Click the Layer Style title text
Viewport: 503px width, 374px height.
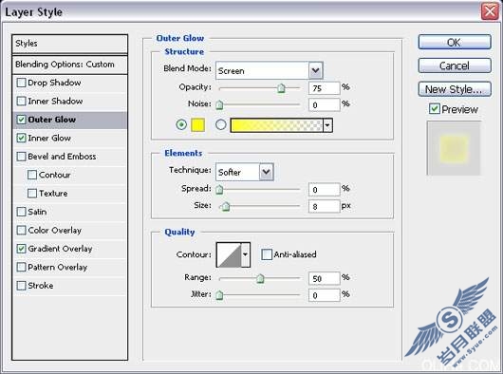point(33,12)
